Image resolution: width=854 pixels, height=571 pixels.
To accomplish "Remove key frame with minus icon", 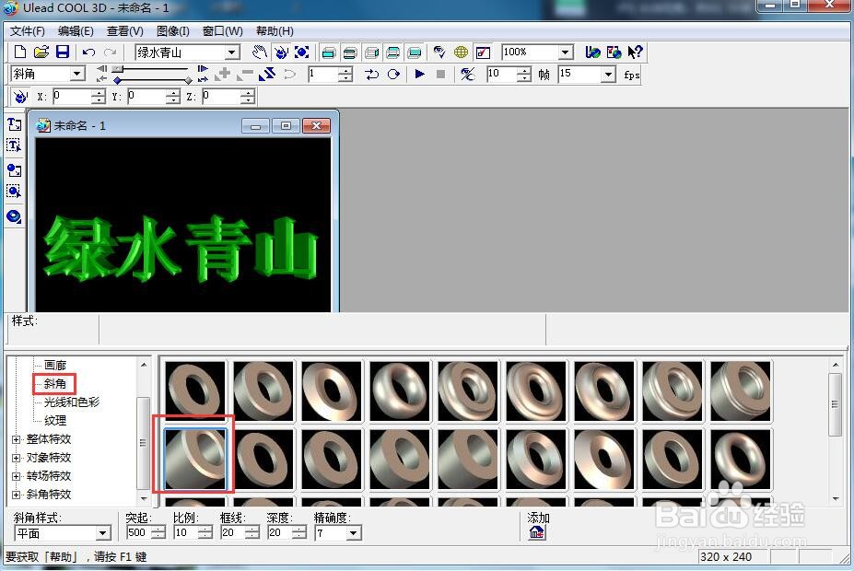I will (245, 74).
